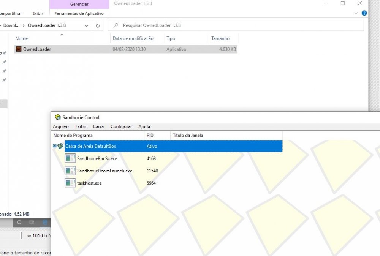
Task: Click the Downl... breadcrumb segment
Action: [11, 25]
